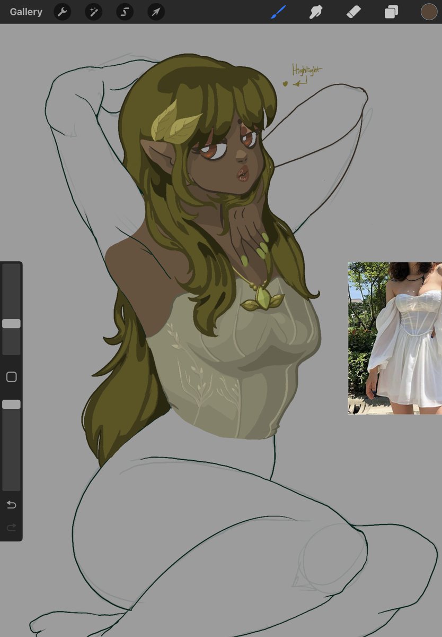
Task: Redo the last undone stroke
Action: coord(11,527)
